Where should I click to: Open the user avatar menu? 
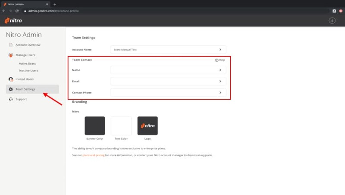point(332,20)
